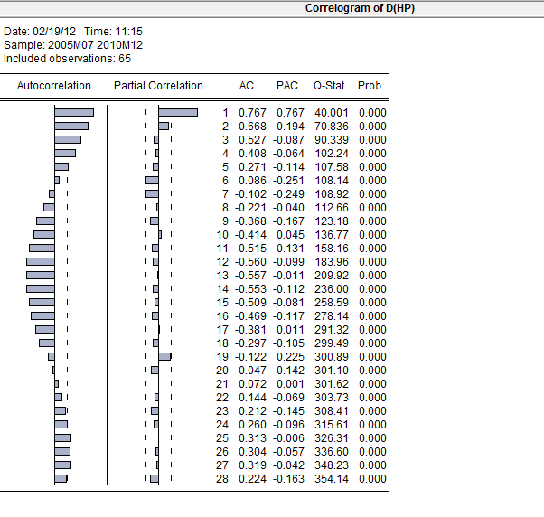Click the Included observations: 65 line
This screenshot has width=544, height=517.
[67, 59]
